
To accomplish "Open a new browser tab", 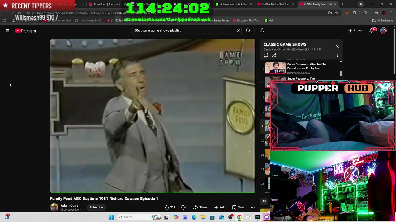I will coord(343,4).
